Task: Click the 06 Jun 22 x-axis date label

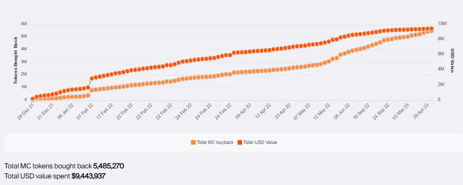Action: 342,111
